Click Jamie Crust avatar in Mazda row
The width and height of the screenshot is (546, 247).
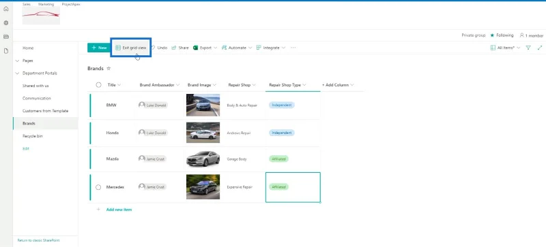click(x=142, y=159)
